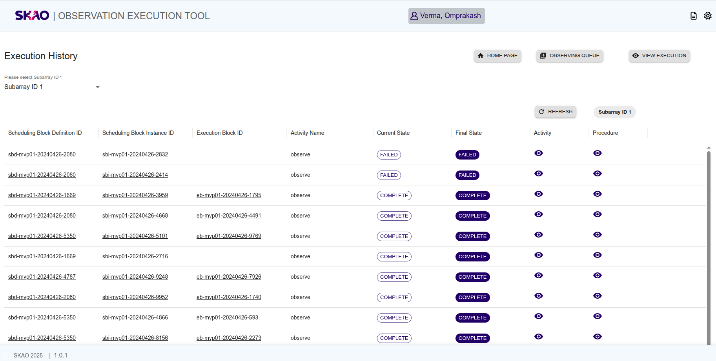
Task: Click the Execution Block ID column header
Action: coord(220,133)
